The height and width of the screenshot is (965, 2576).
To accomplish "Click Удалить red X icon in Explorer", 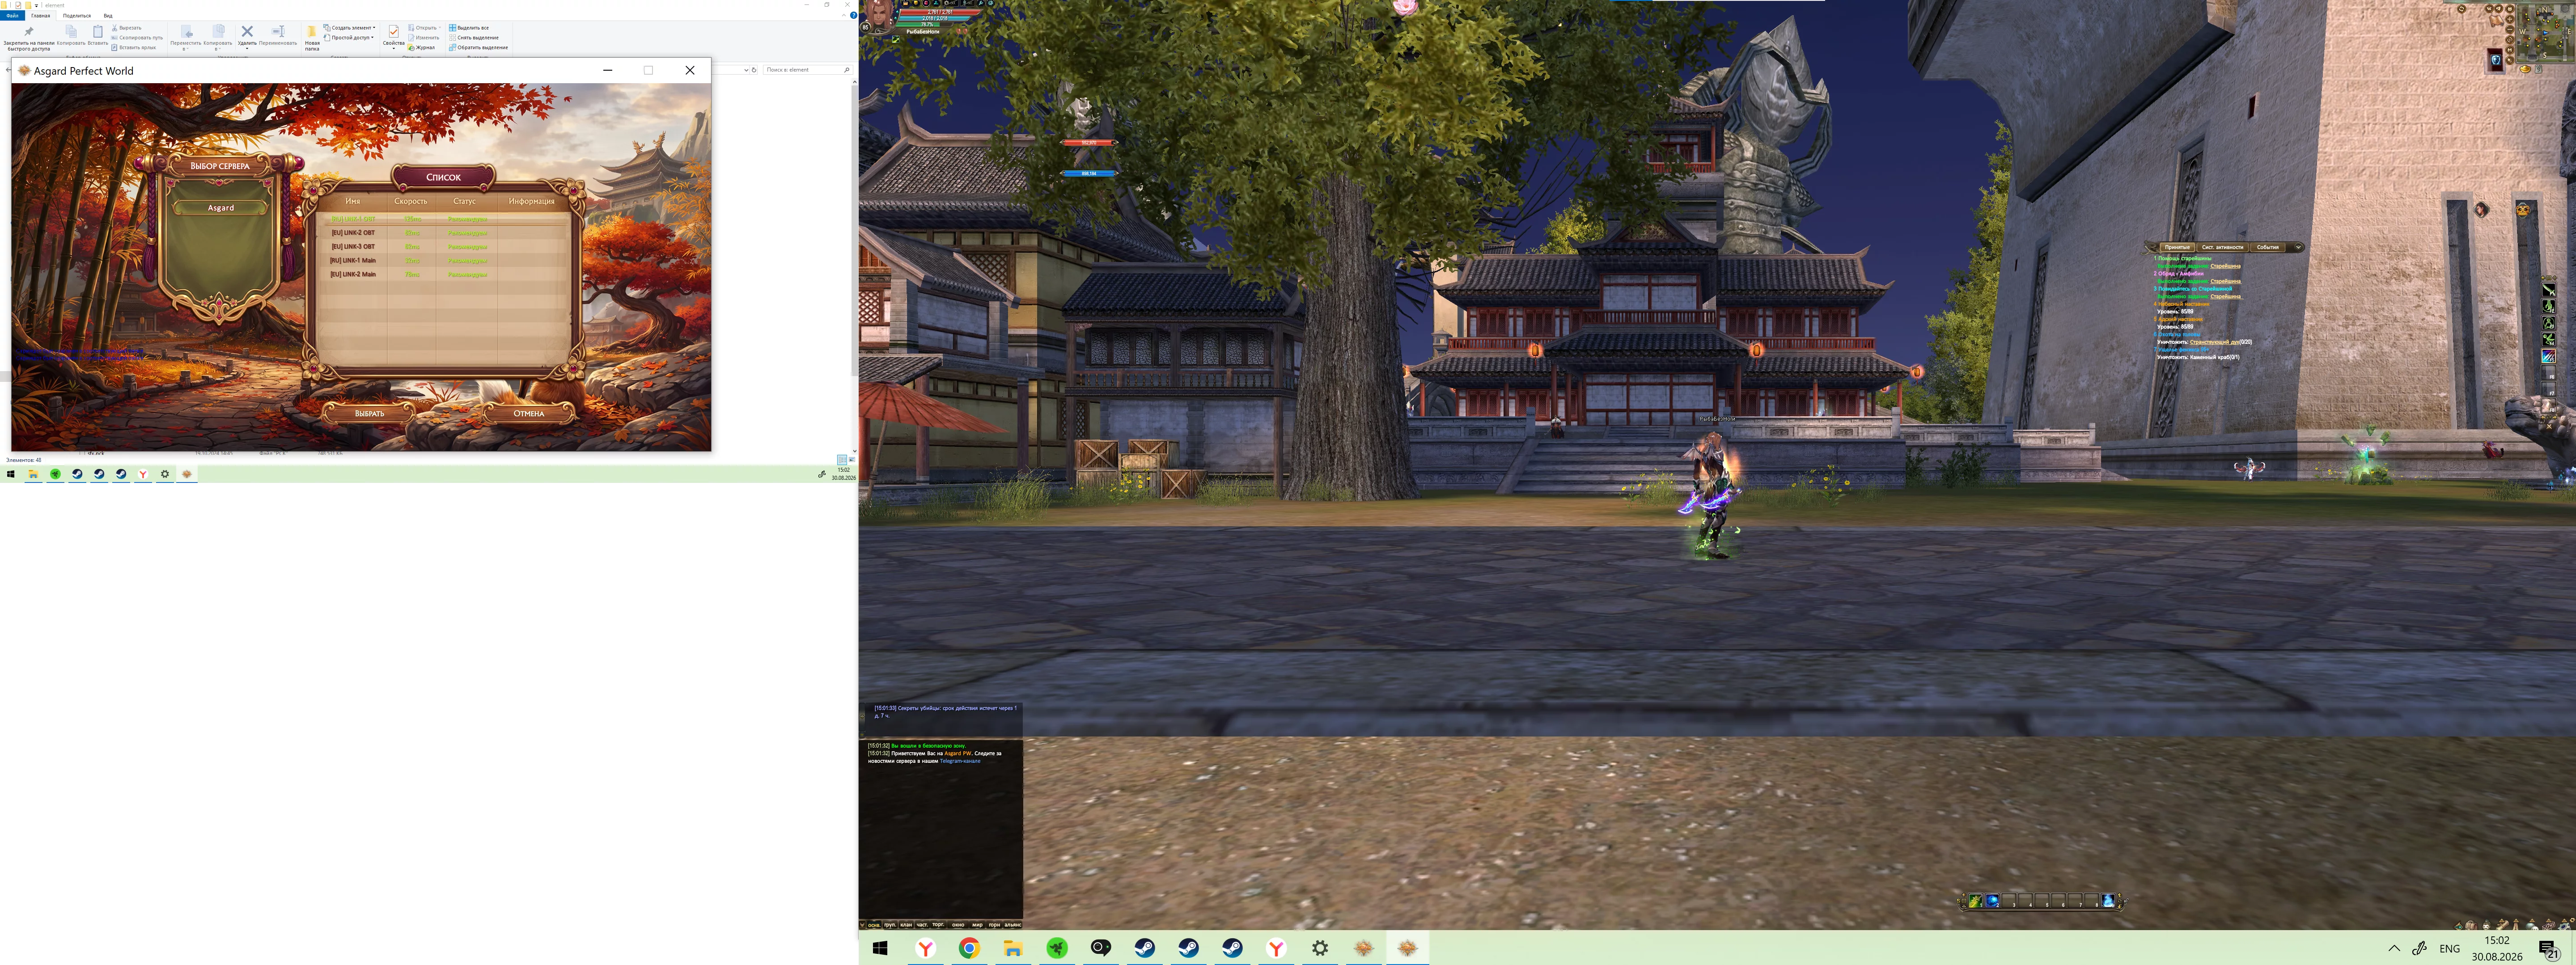I will pyautogui.click(x=247, y=31).
